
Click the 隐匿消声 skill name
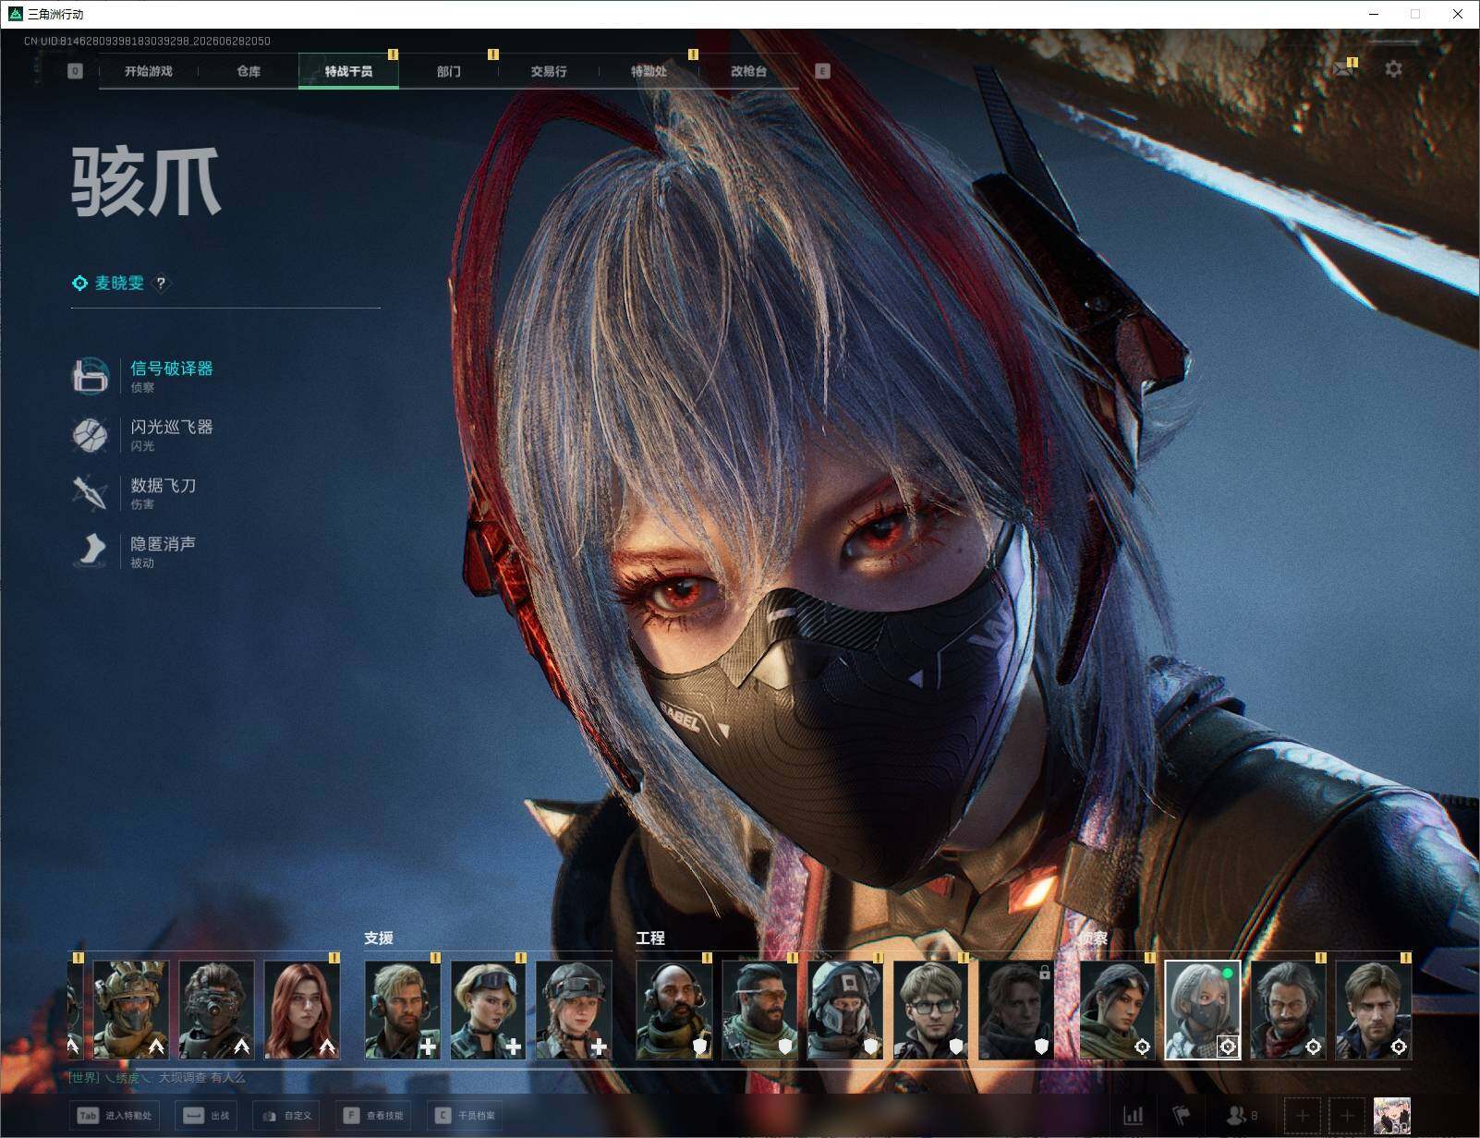click(x=164, y=543)
